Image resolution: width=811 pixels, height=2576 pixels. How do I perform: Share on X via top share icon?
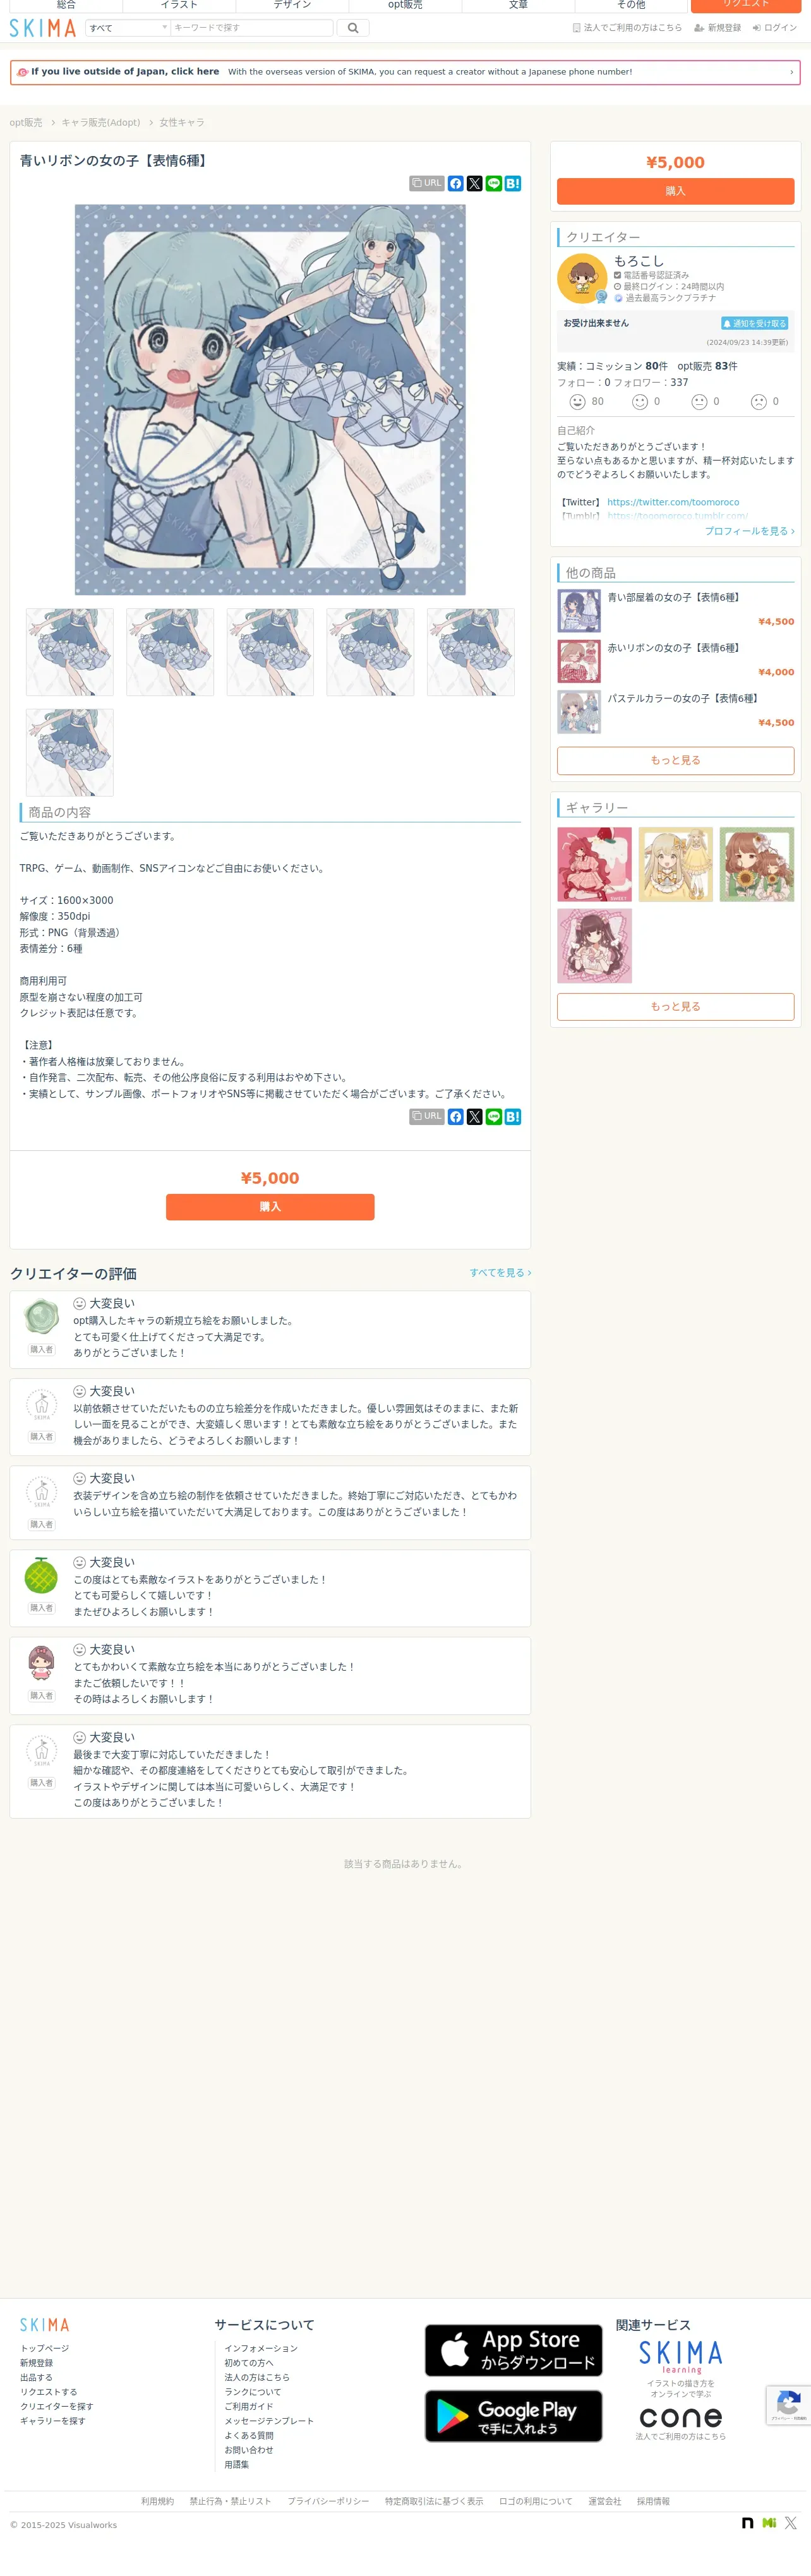point(475,184)
